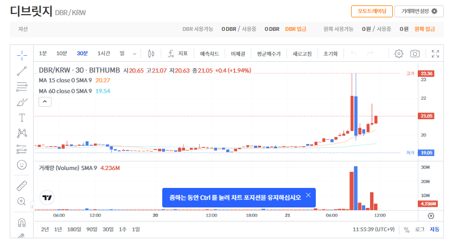The width and height of the screenshot is (452, 241).
Task: Close the Ctrl zoom hint banner
Action: pyautogui.click(x=308, y=196)
